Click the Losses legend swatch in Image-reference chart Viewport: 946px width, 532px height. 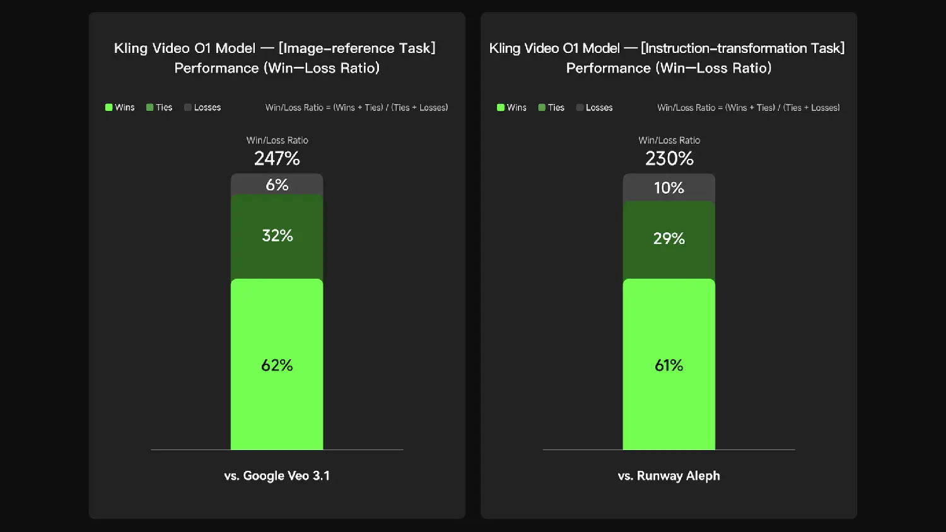pyautogui.click(x=188, y=108)
